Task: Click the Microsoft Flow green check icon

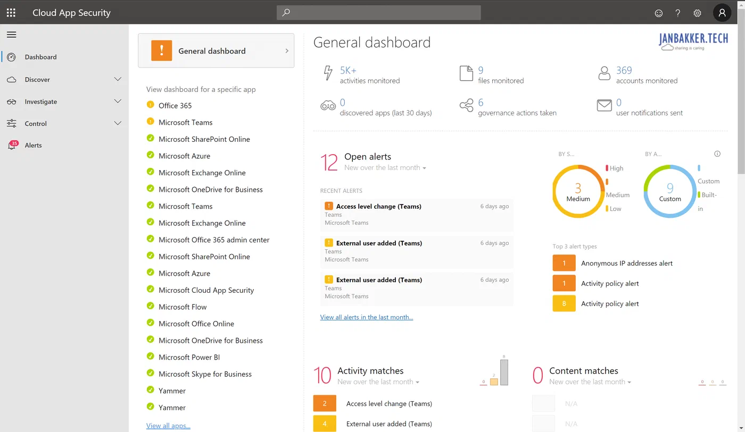Action: pos(150,306)
